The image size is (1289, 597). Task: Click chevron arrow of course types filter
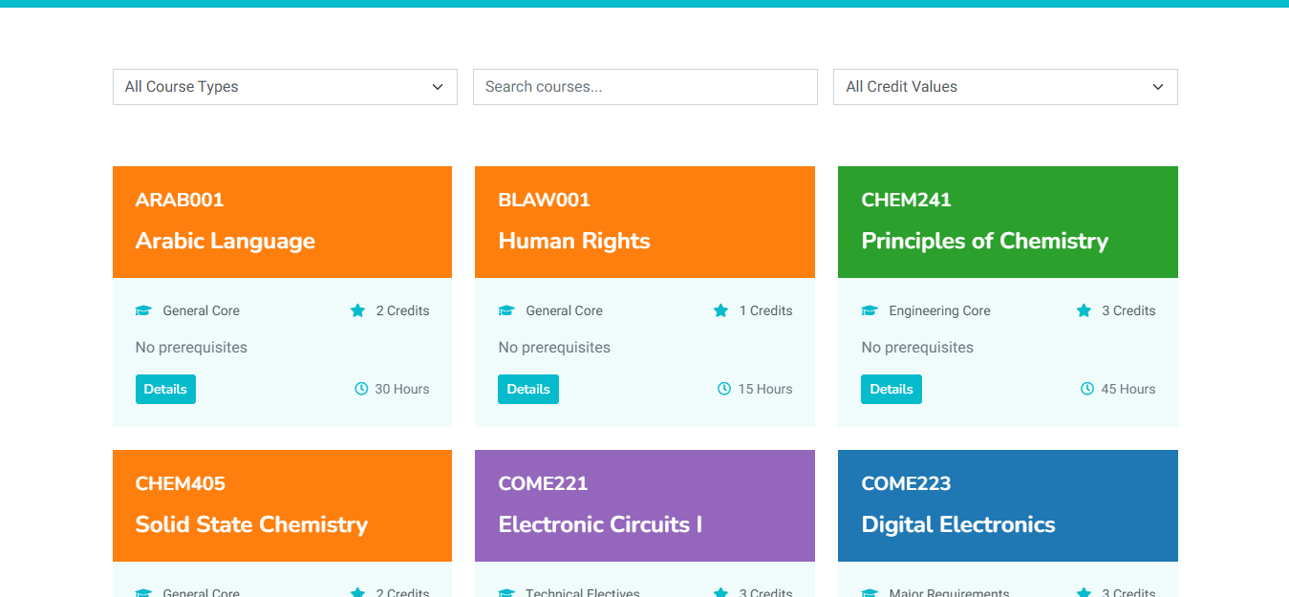tap(438, 87)
